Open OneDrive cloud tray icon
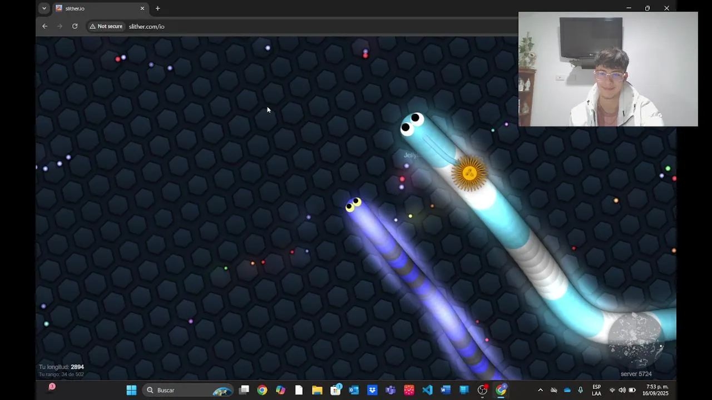The height and width of the screenshot is (400, 712). coord(567,390)
